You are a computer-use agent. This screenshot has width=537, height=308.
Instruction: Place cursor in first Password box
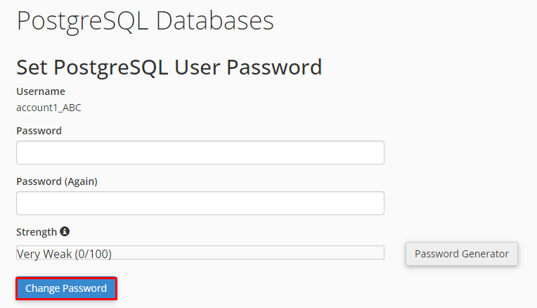200,153
